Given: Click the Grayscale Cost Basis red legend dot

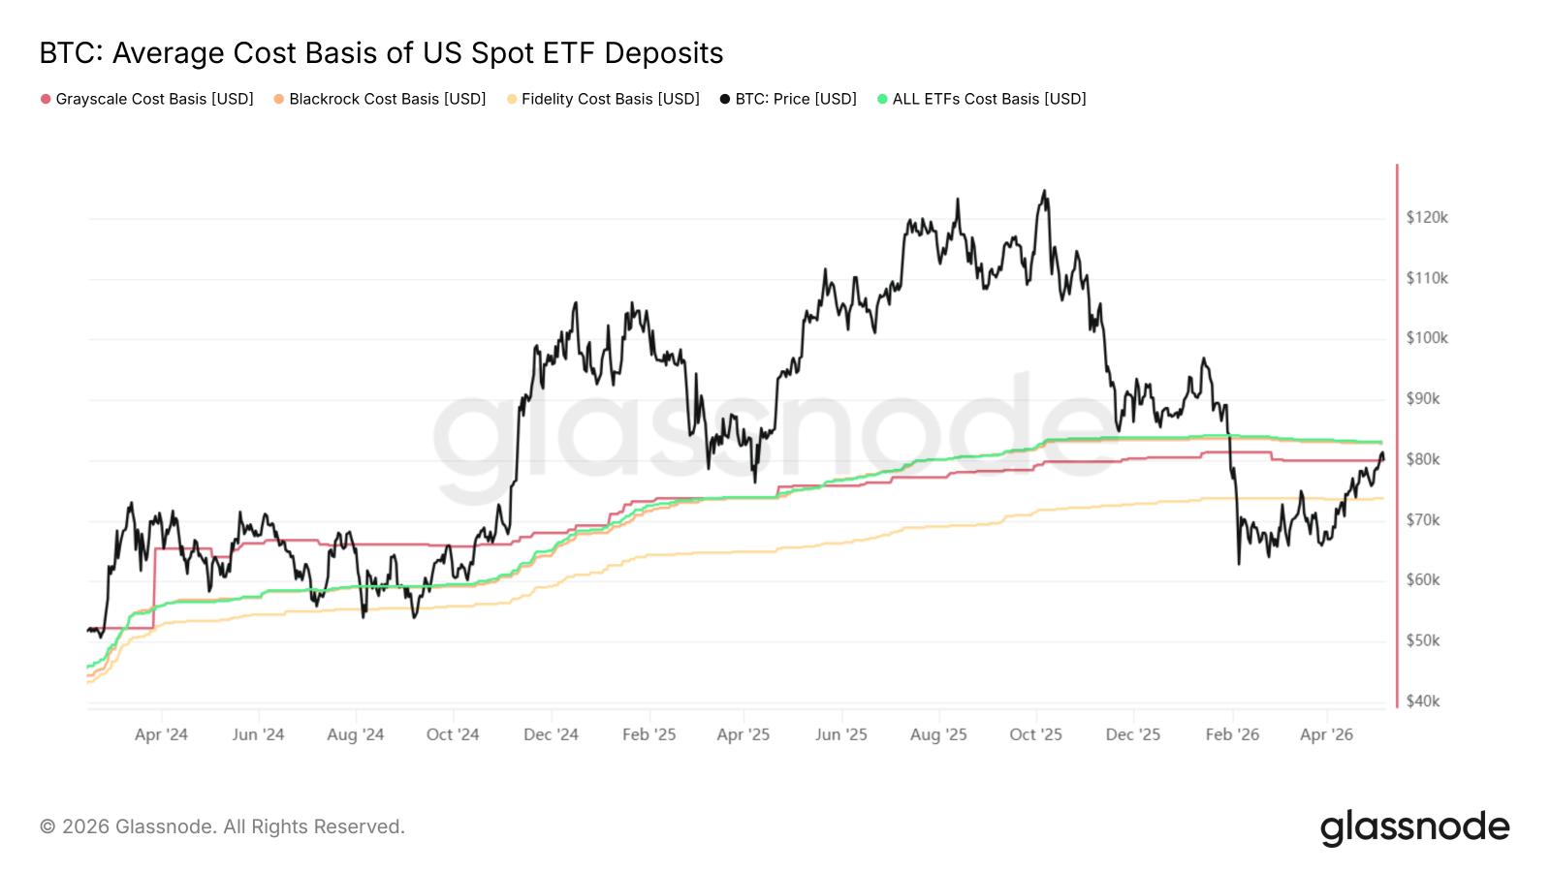Looking at the screenshot, I should pyautogui.click(x=46, y=99).
